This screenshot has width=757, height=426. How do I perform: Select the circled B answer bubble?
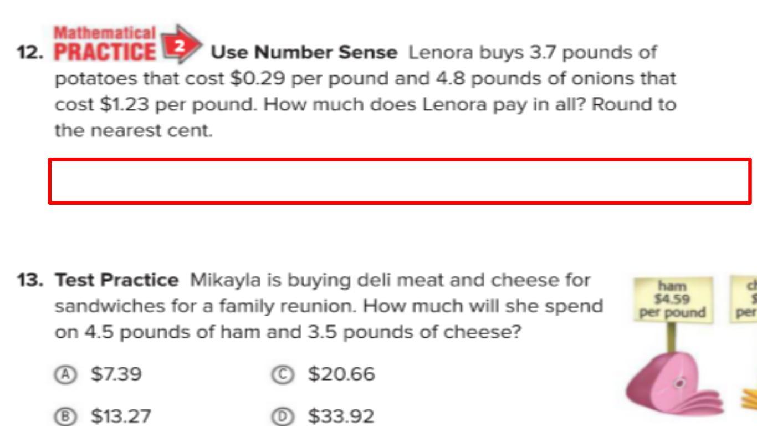(x=65, y=416)
